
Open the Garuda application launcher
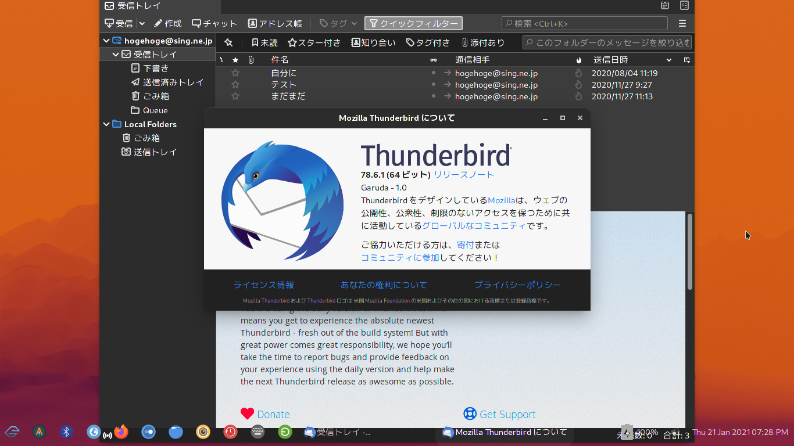pos(12,431)
